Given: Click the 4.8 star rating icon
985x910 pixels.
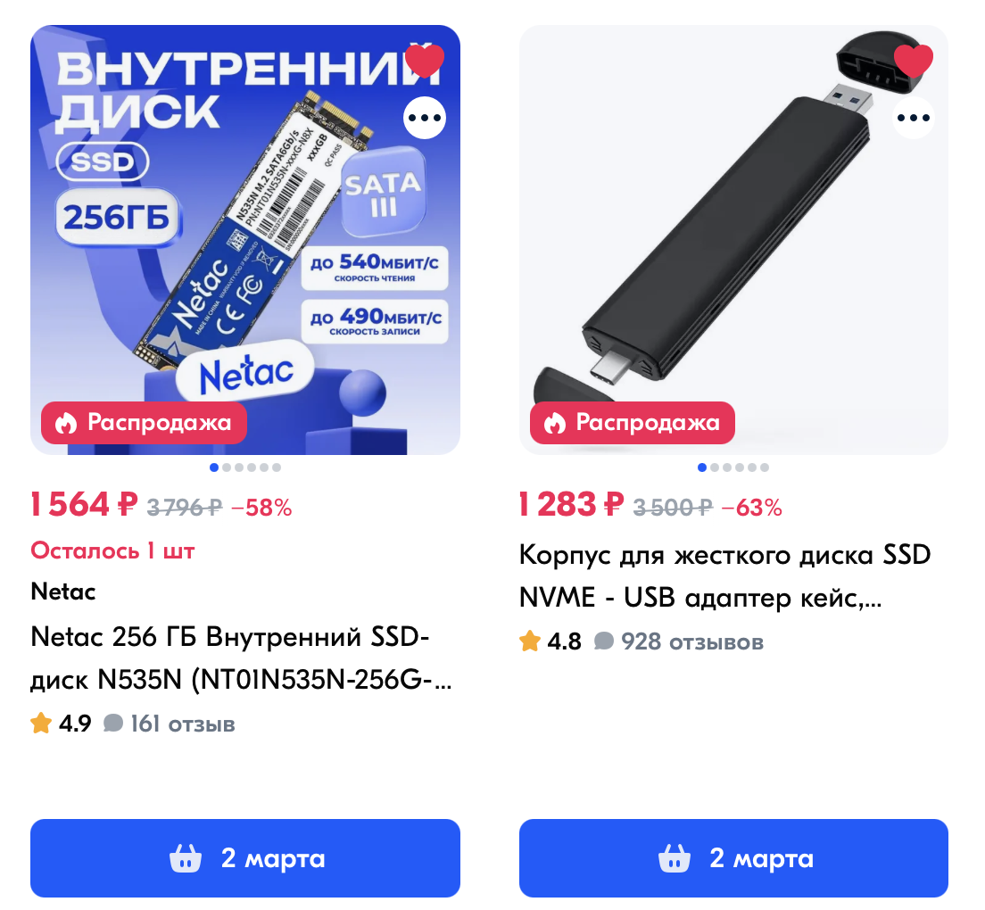Looking at the screenshot, I should pyautogui.click(x=530, y=641).
